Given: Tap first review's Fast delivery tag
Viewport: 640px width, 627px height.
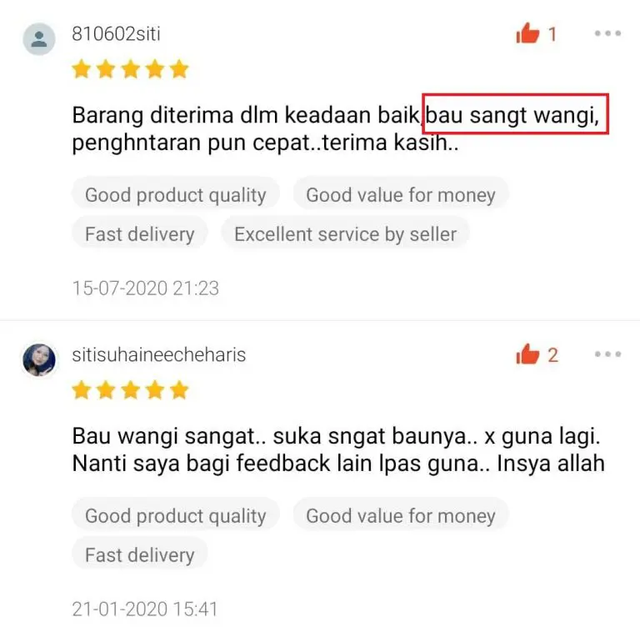Looking at the screenshot, I should [x=140, y=233].
